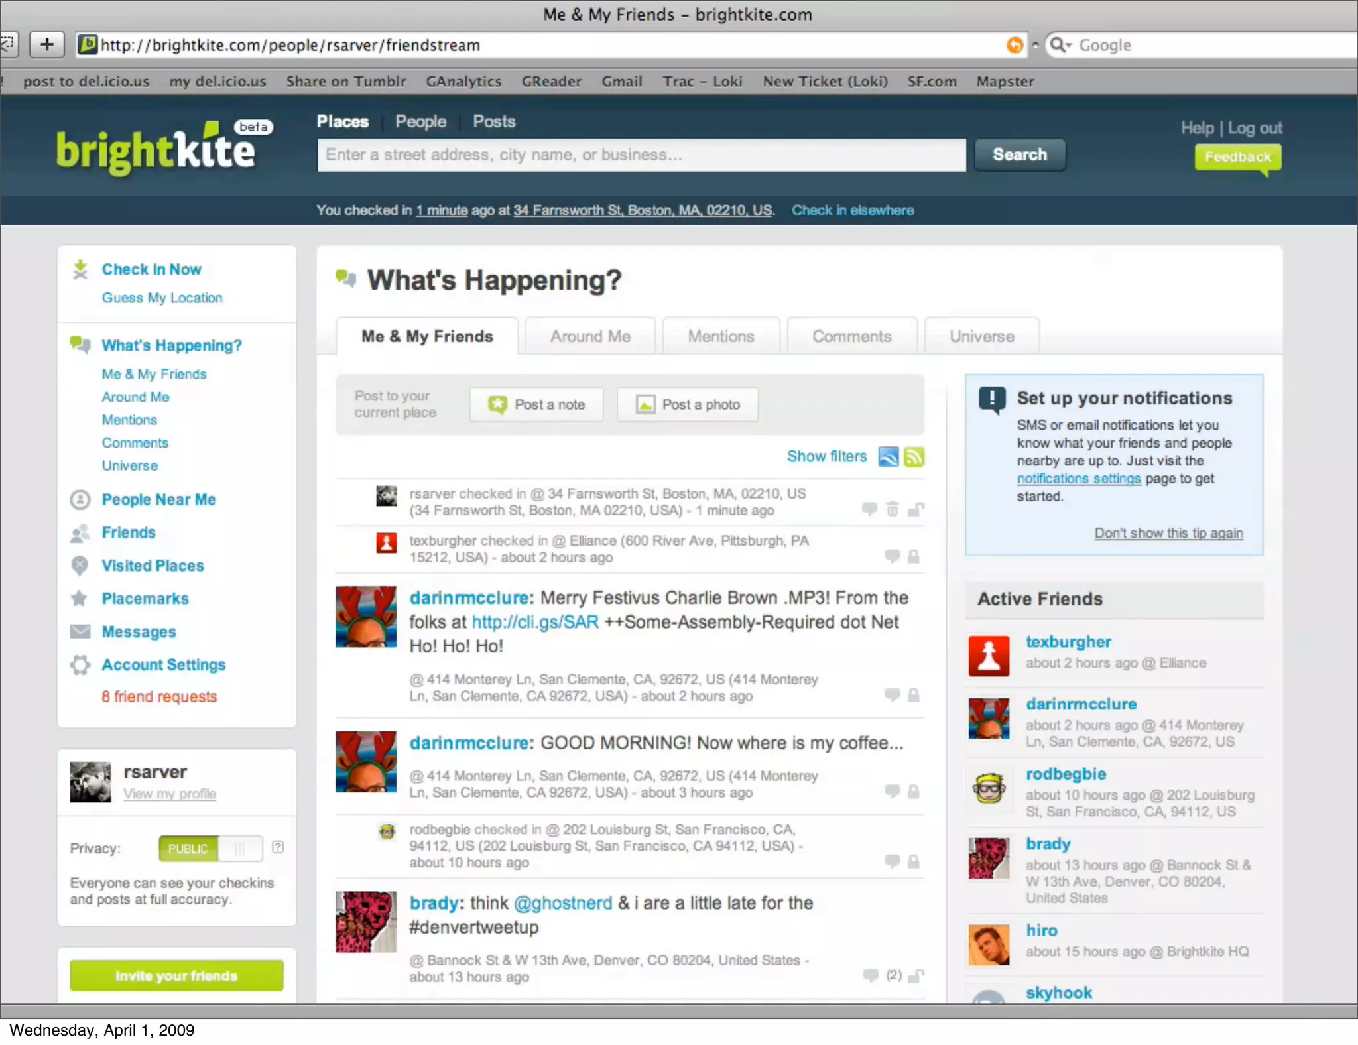
Task: Click the Messages envelope icon
Action: pos(80,631)
